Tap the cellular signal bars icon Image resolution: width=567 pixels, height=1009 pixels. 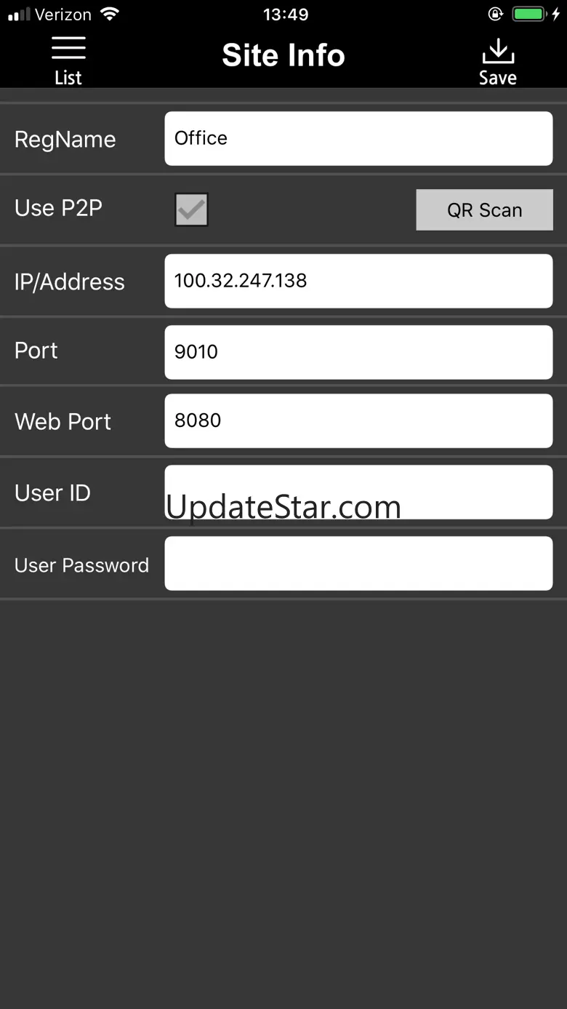pyautogui.click(x=19, y=15)
